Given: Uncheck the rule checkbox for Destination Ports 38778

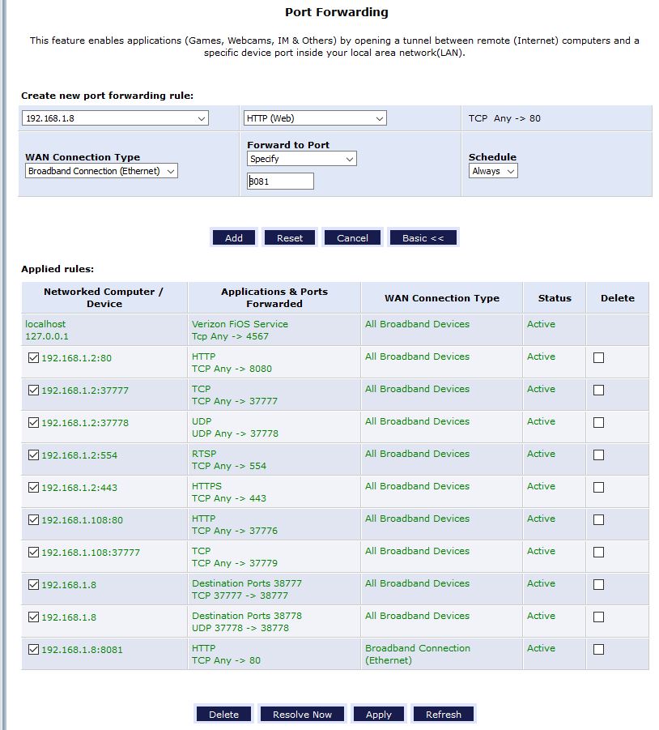Looking at the screenshot, I should pyautogui.click(x=33, y=617).
